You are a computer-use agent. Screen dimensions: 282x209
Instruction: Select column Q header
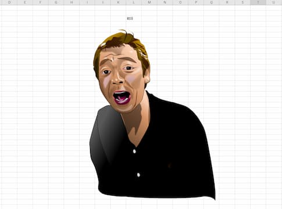pos(212,2)
